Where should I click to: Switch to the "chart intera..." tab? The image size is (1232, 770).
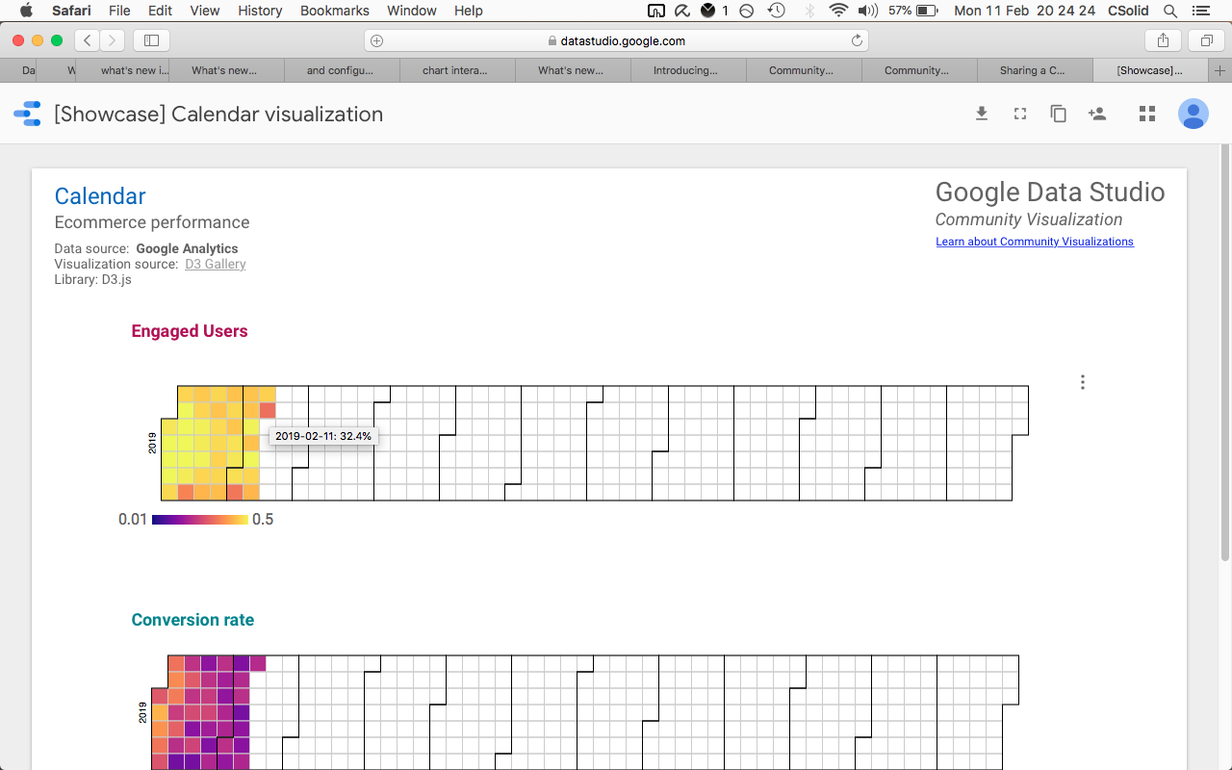[x=457, y=70]
